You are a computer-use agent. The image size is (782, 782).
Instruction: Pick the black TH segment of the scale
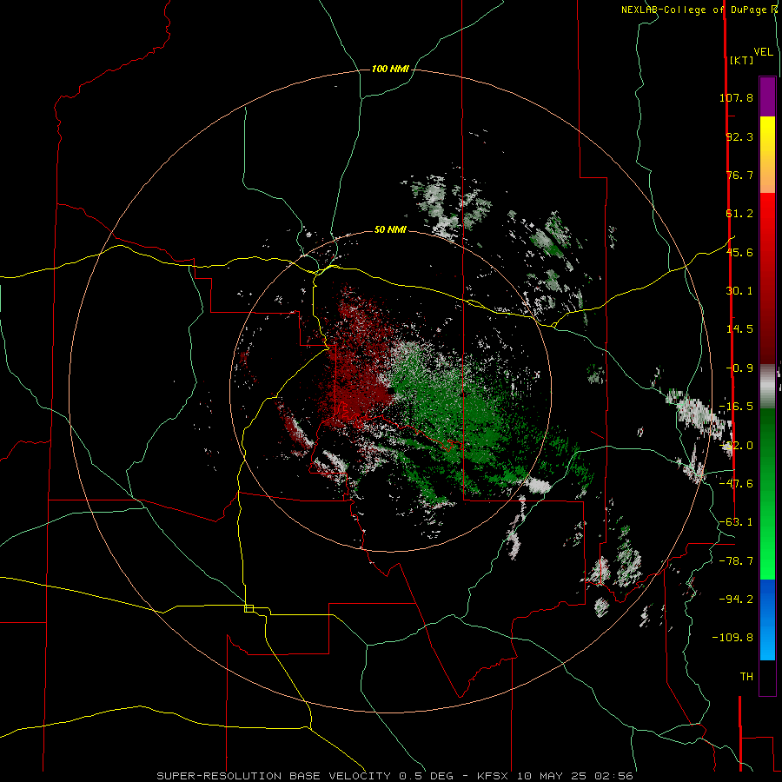[767, 677]
